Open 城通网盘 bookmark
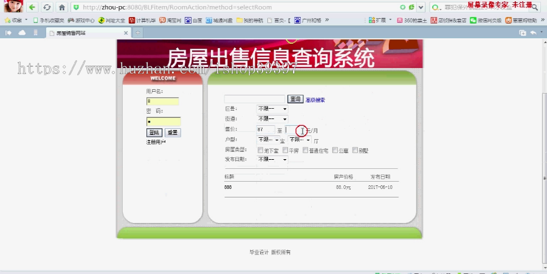Image resolution: width=547 pixels, height=274 pixels. (219, 20)
